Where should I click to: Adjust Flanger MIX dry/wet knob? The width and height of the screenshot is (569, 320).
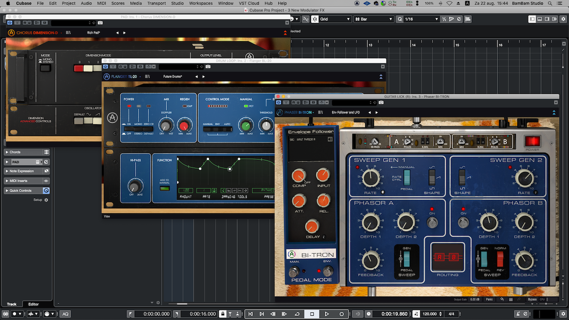166,126
